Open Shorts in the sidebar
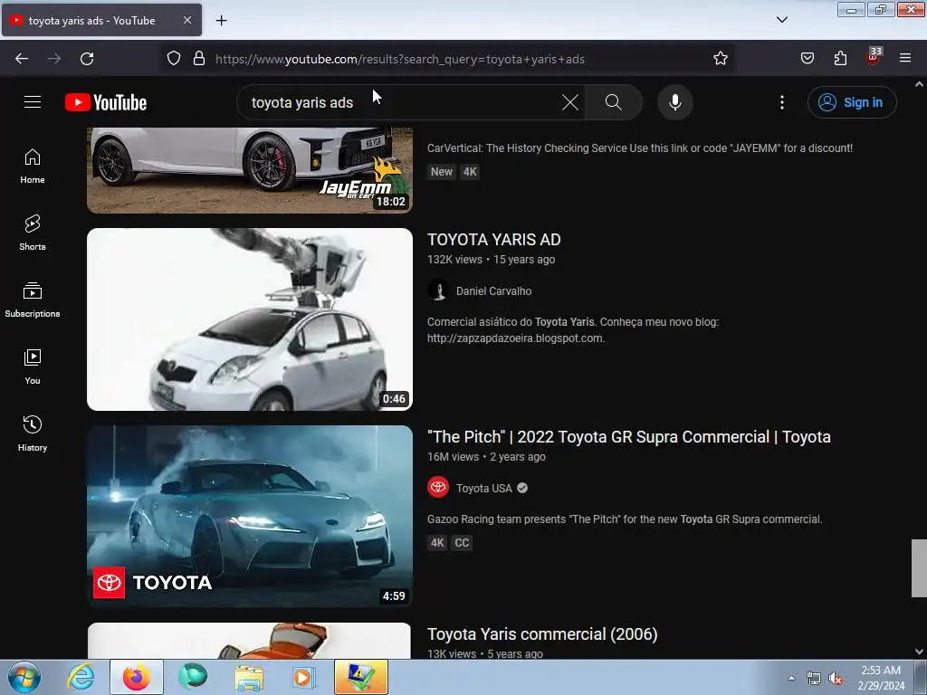 33,233
